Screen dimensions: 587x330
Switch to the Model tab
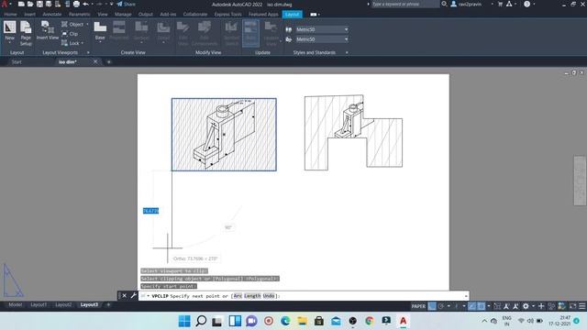(16, 305)
